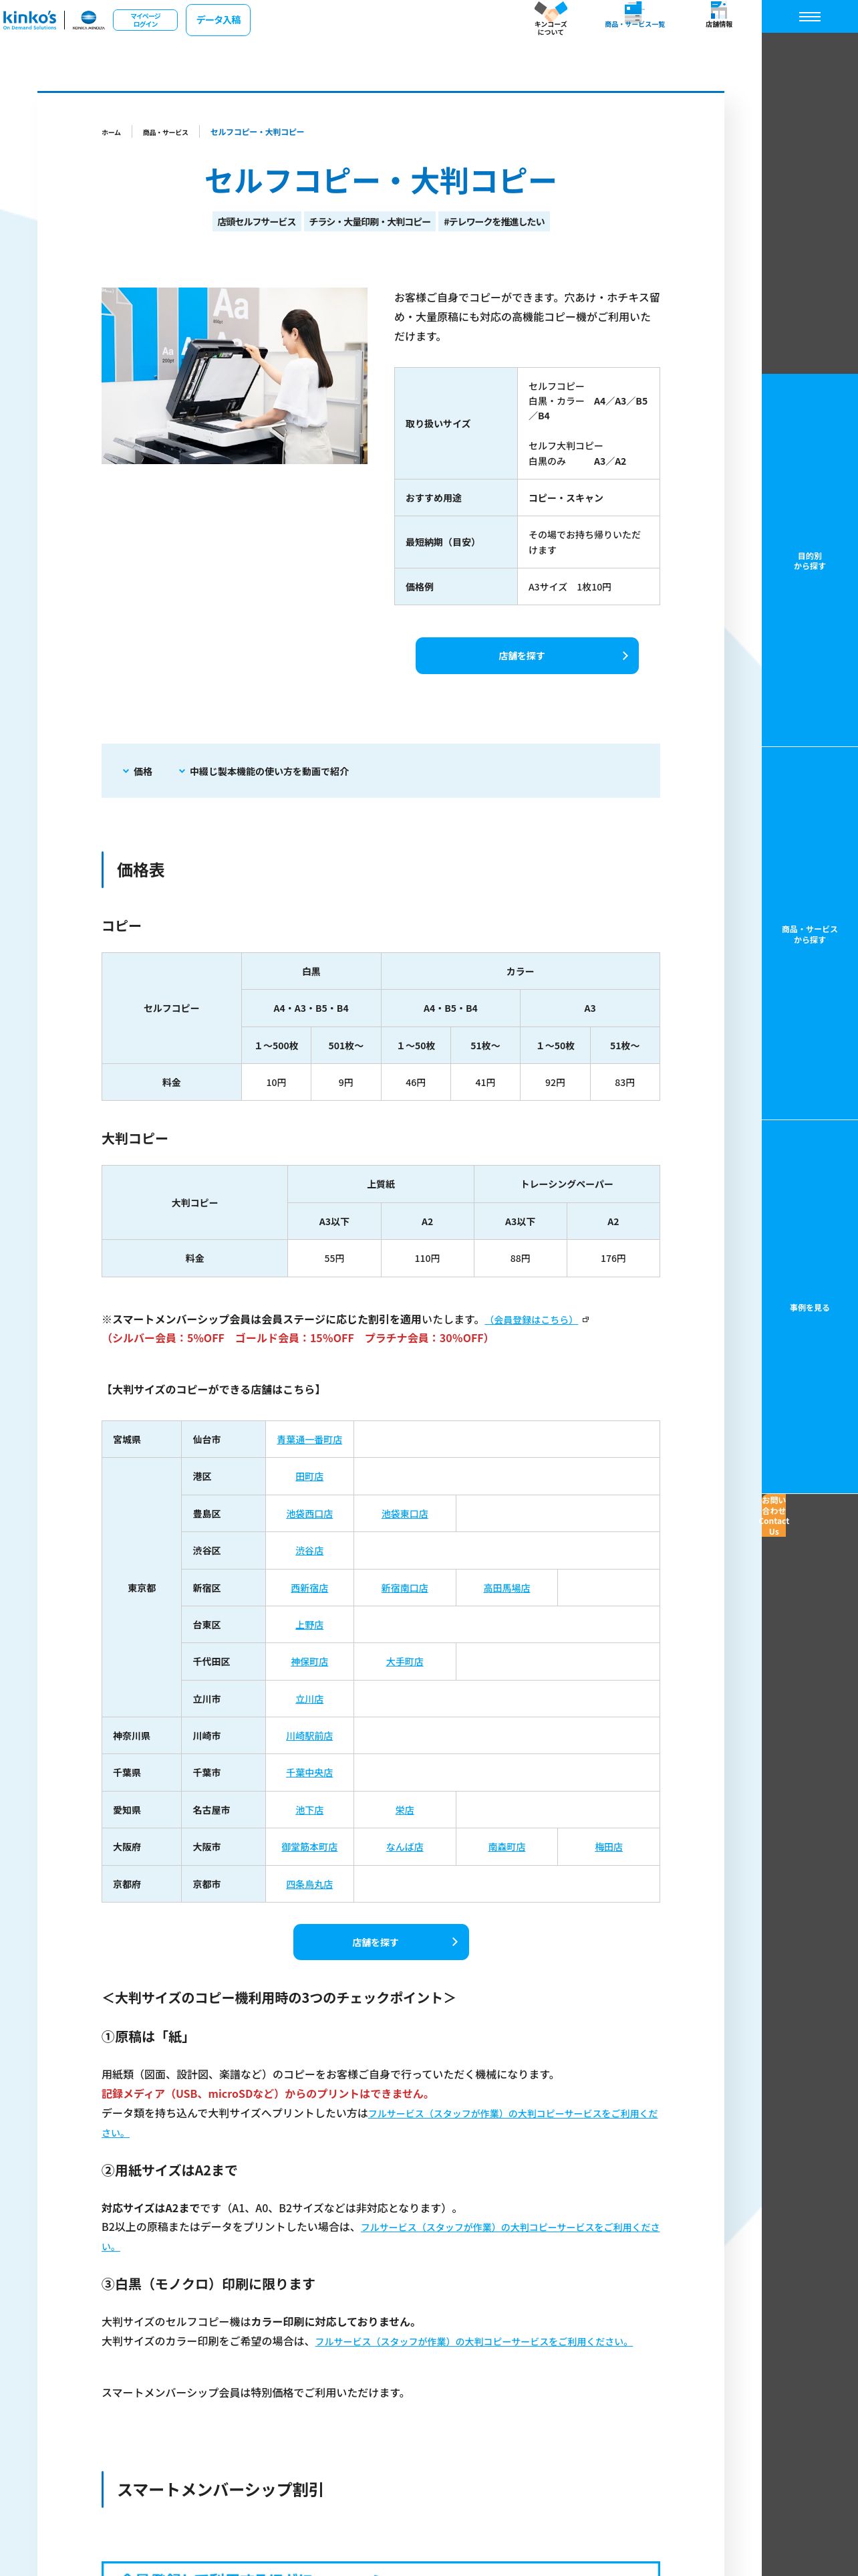Open 池袋西口店 store link
858x2576 pixels.
pyautogui.click(x=309, y=1514)
